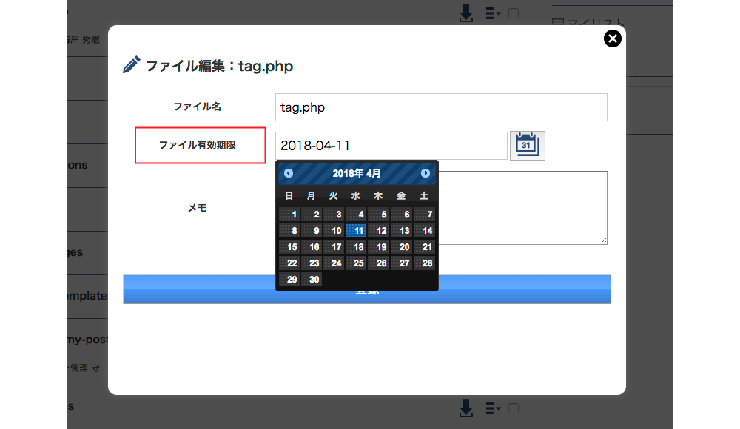Select April 26 in calendar
Viewport: 740px width, 429px height.
(x=378, y=263)
